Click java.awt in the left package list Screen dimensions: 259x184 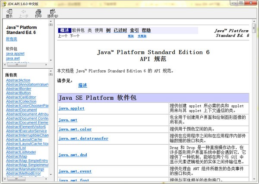pyautogui.click(x=13, y=58)
